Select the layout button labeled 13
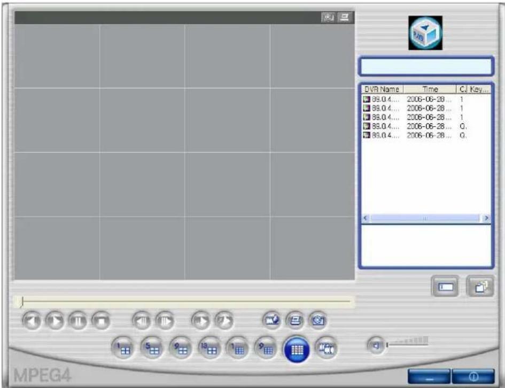505x388 pixels. (209, 348)
